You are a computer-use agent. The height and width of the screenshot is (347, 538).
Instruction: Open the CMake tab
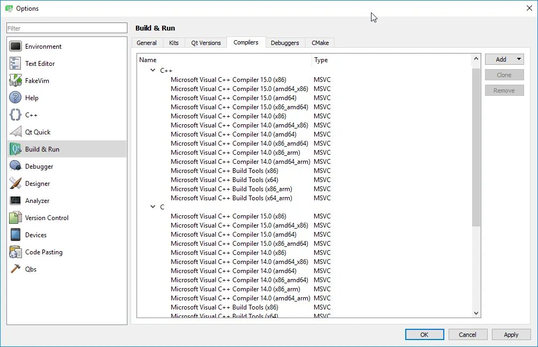click(320, 43)
